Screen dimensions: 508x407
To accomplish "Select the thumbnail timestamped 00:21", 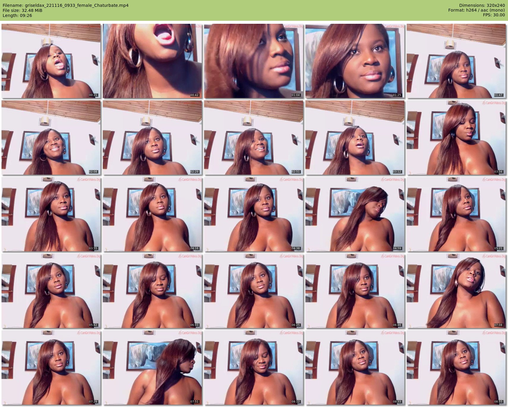I will [51, 61].
